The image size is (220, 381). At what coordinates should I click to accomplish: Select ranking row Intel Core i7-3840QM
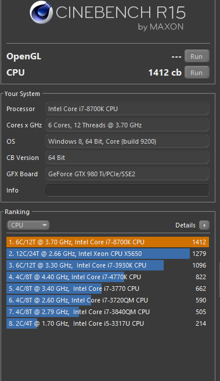pos(107,312)
